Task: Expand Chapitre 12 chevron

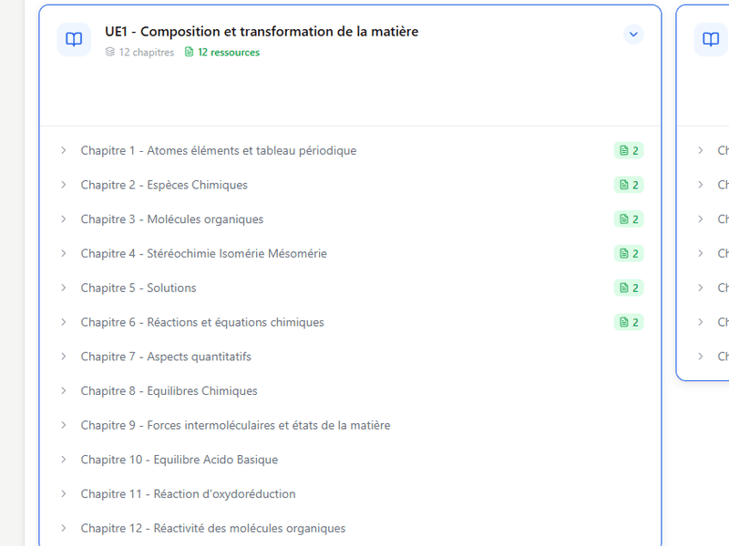Action: click(64, 529)
